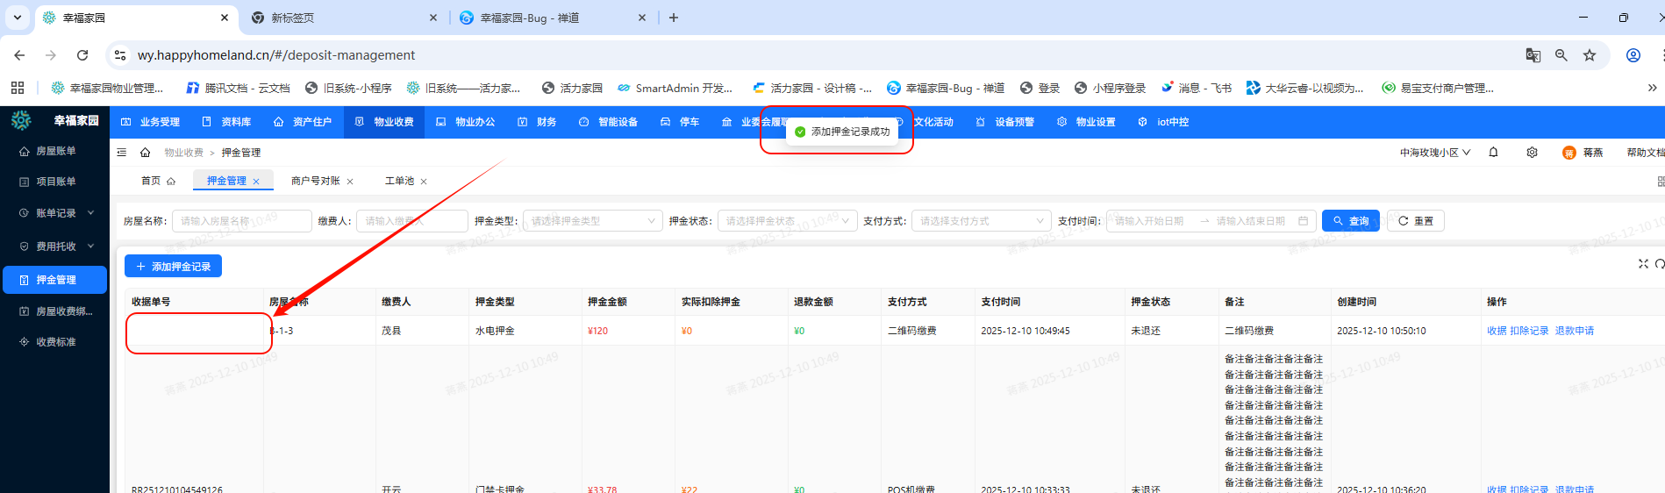Open 退款申请 link for the 水电押金 row
Viewport: 1665px width, 493px height.
(1574, 331)
